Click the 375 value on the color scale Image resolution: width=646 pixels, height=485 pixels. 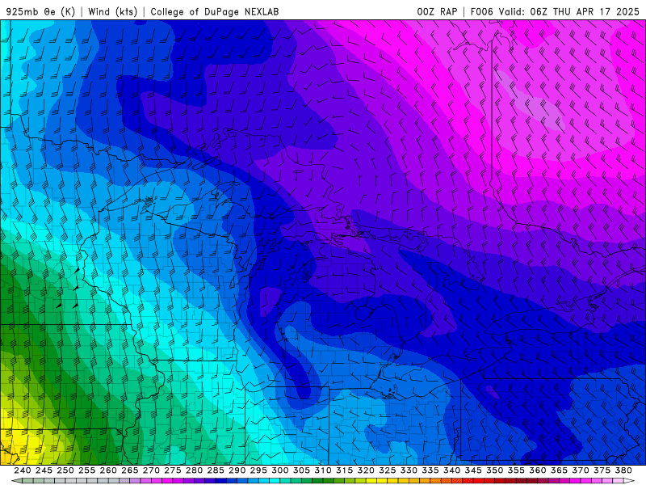[602, 470]
